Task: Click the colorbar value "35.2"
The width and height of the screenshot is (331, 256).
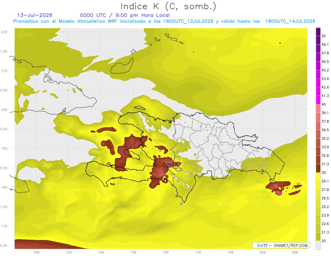Action: coord(325,138)
